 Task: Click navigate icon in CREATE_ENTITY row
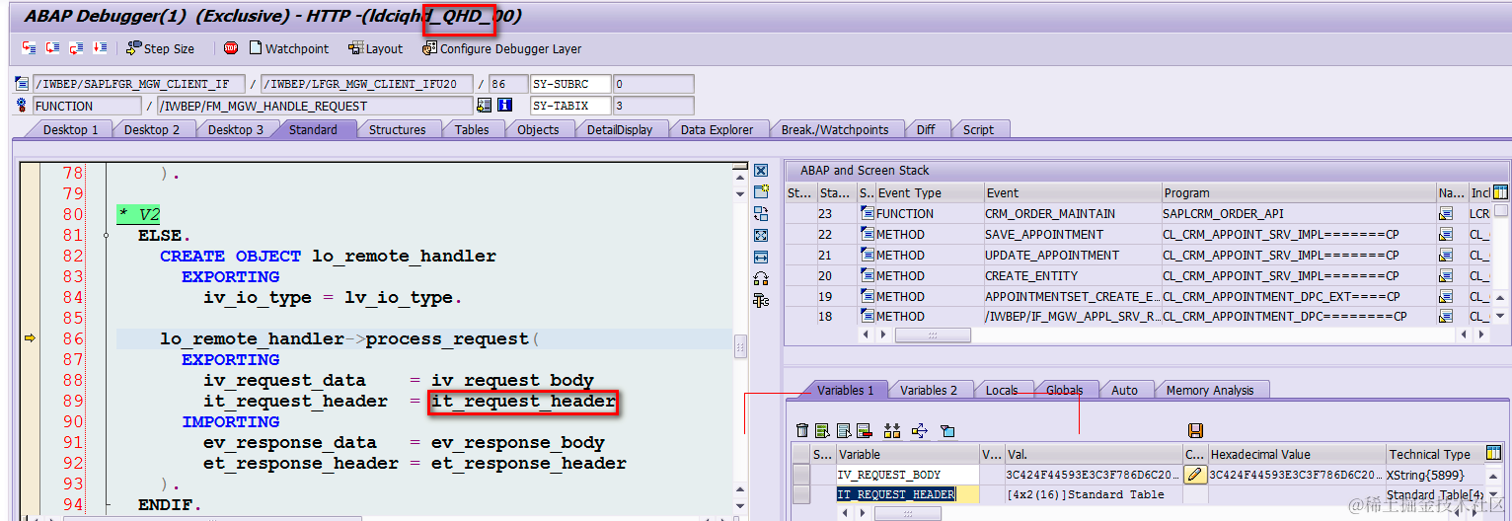[x=1446, y=275]
